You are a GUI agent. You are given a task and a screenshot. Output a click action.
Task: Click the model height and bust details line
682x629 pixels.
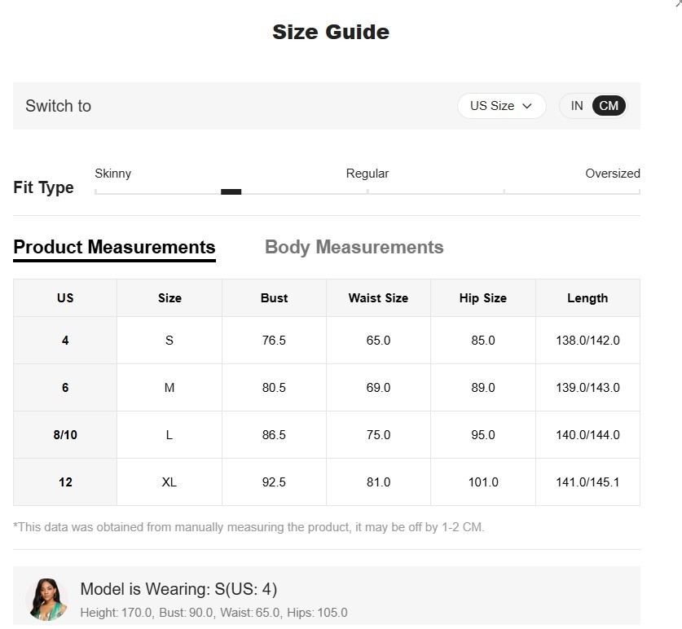pos(214,613)
